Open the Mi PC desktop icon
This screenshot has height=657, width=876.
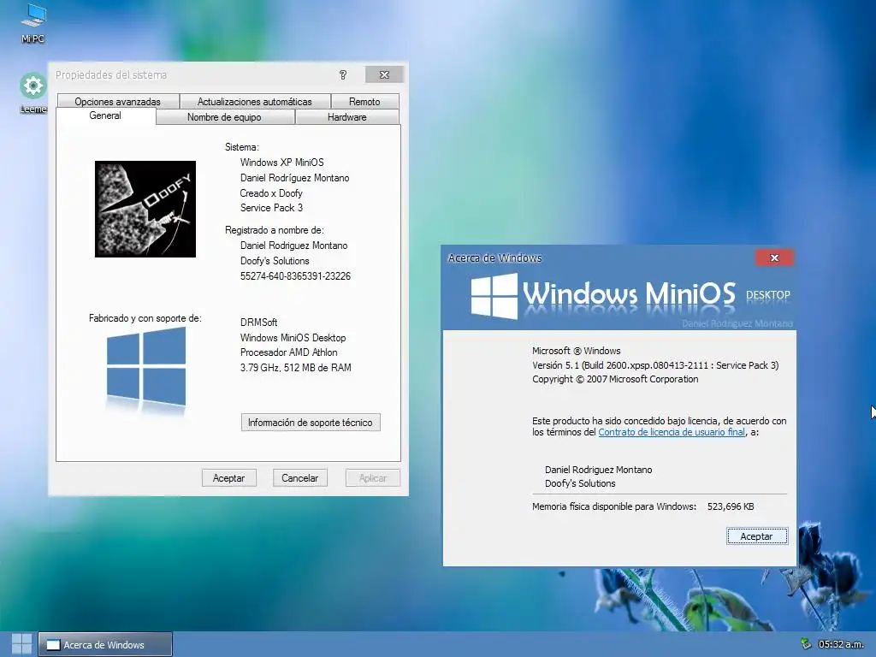point(33,22)
